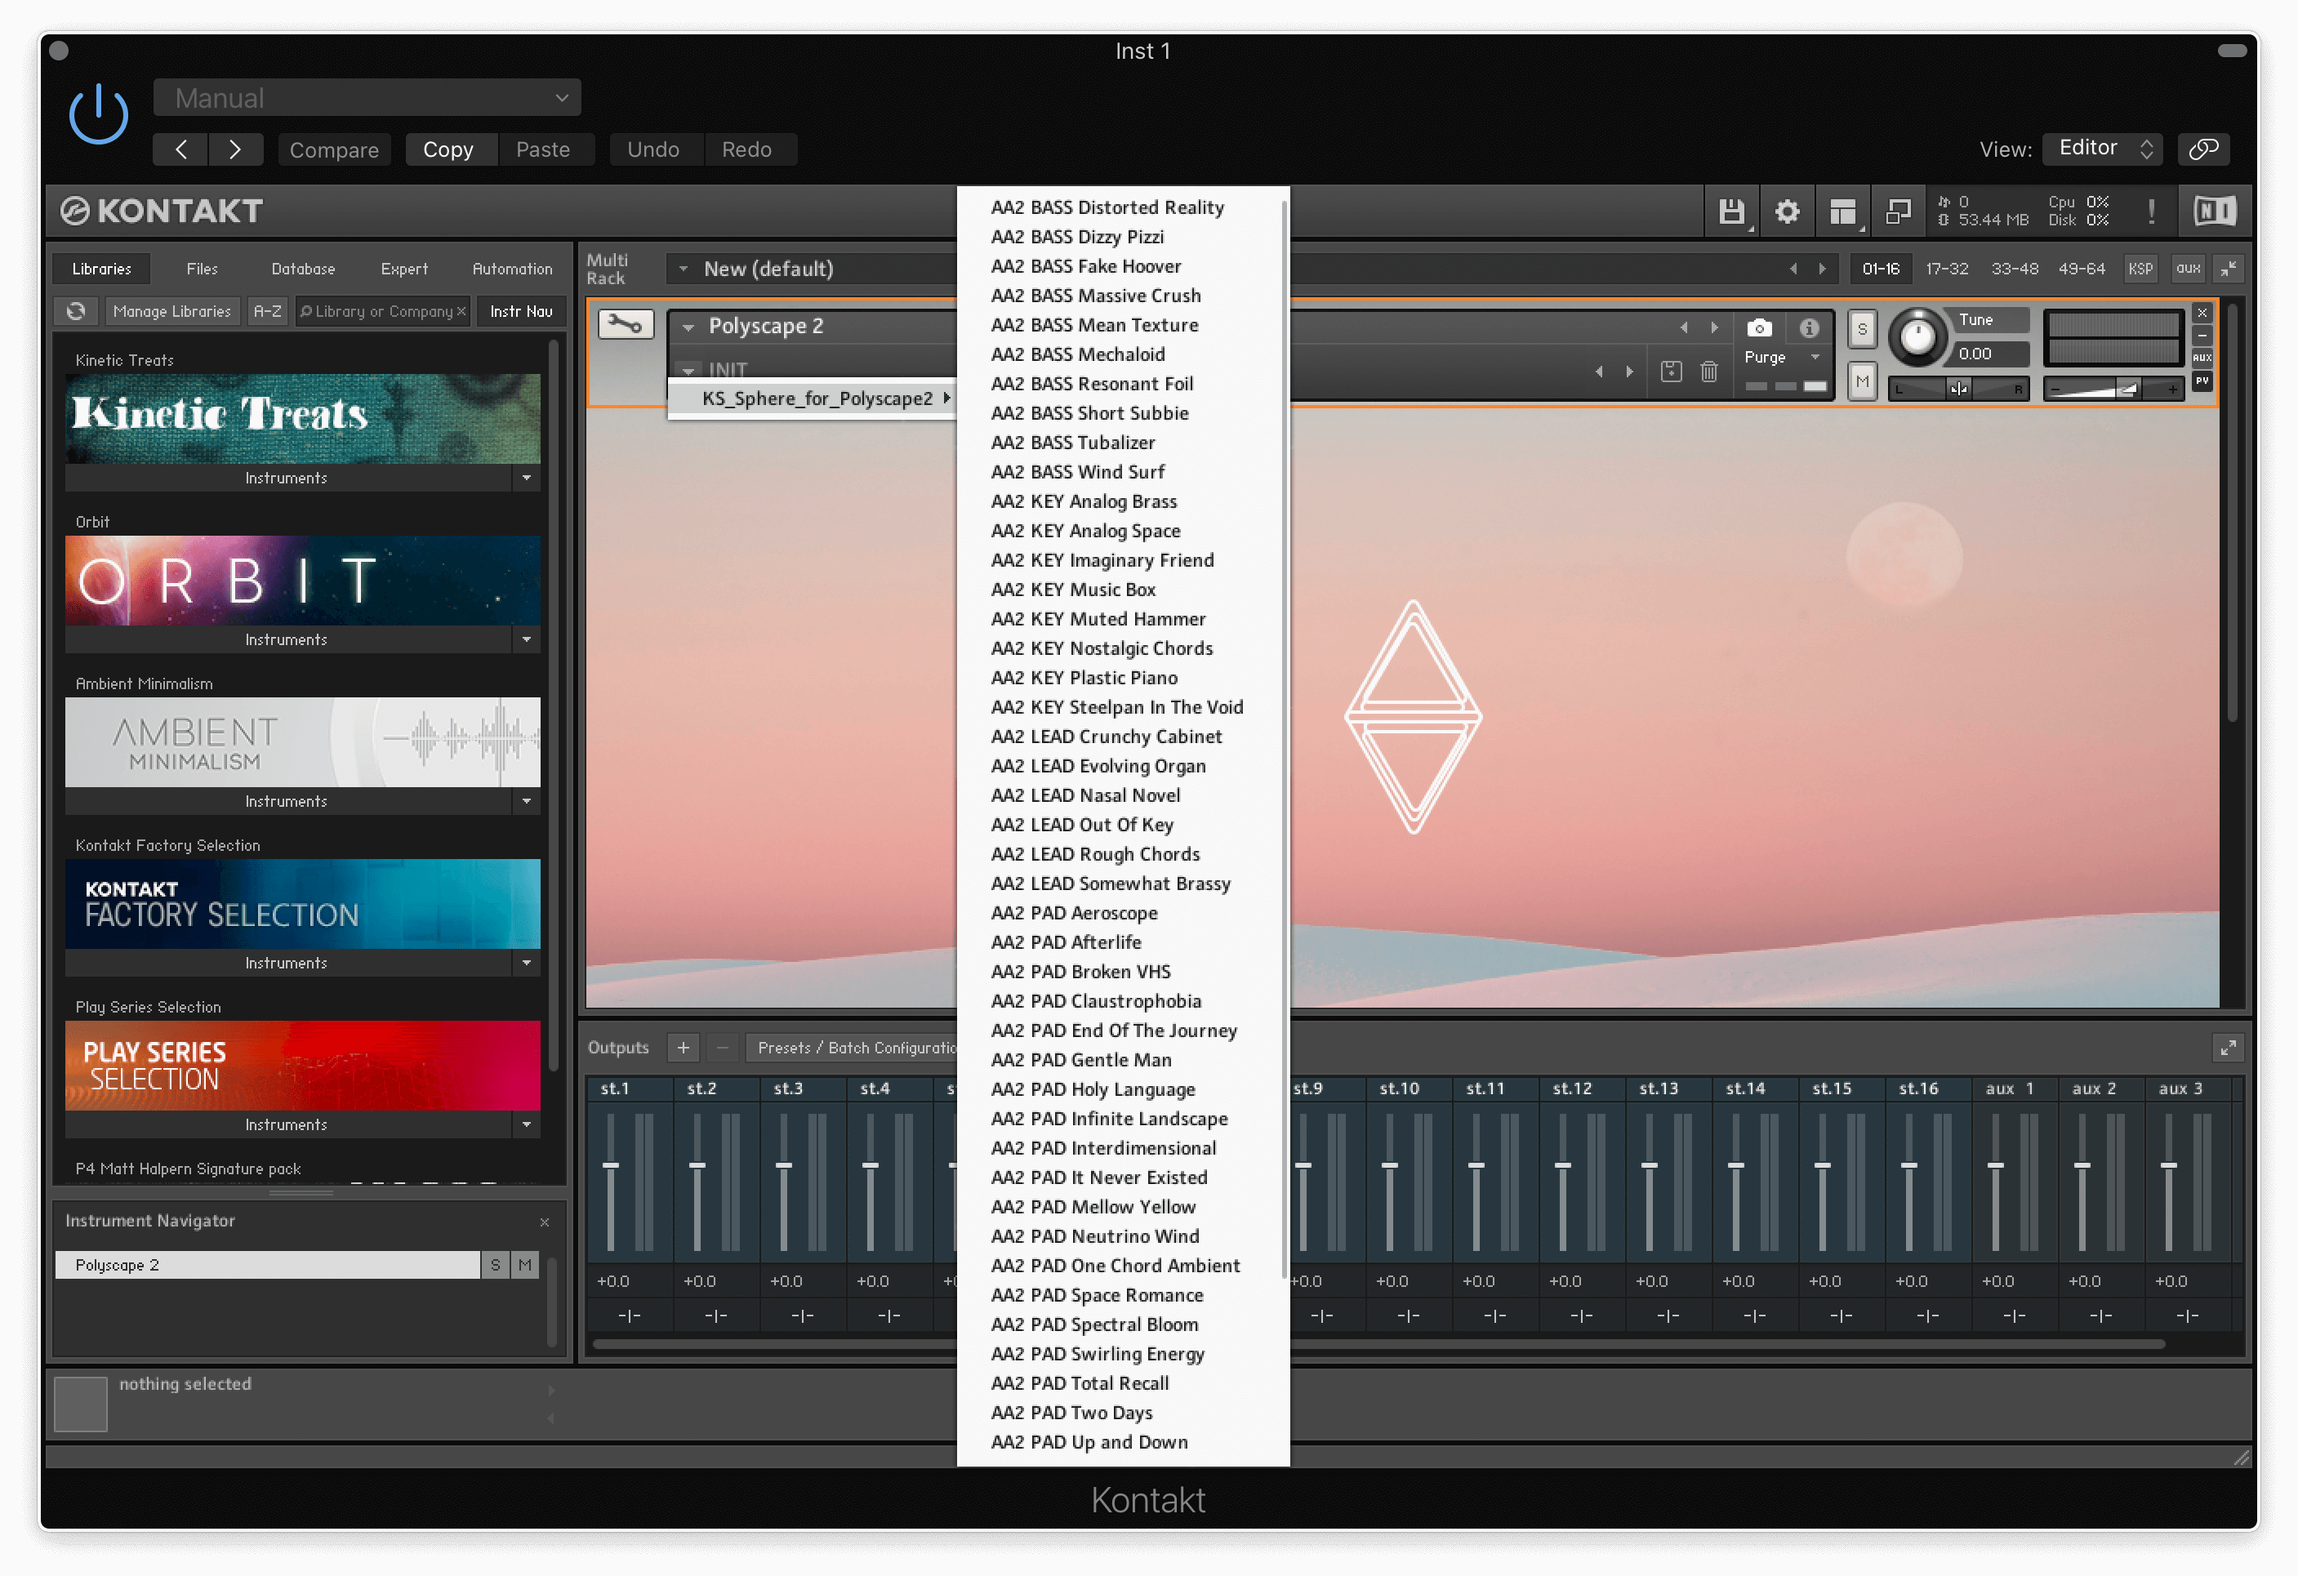The width and height of the screenshot is (2298, 1576).
Task: Click the snapshot camera icon
Action: tap(1758, 328)
